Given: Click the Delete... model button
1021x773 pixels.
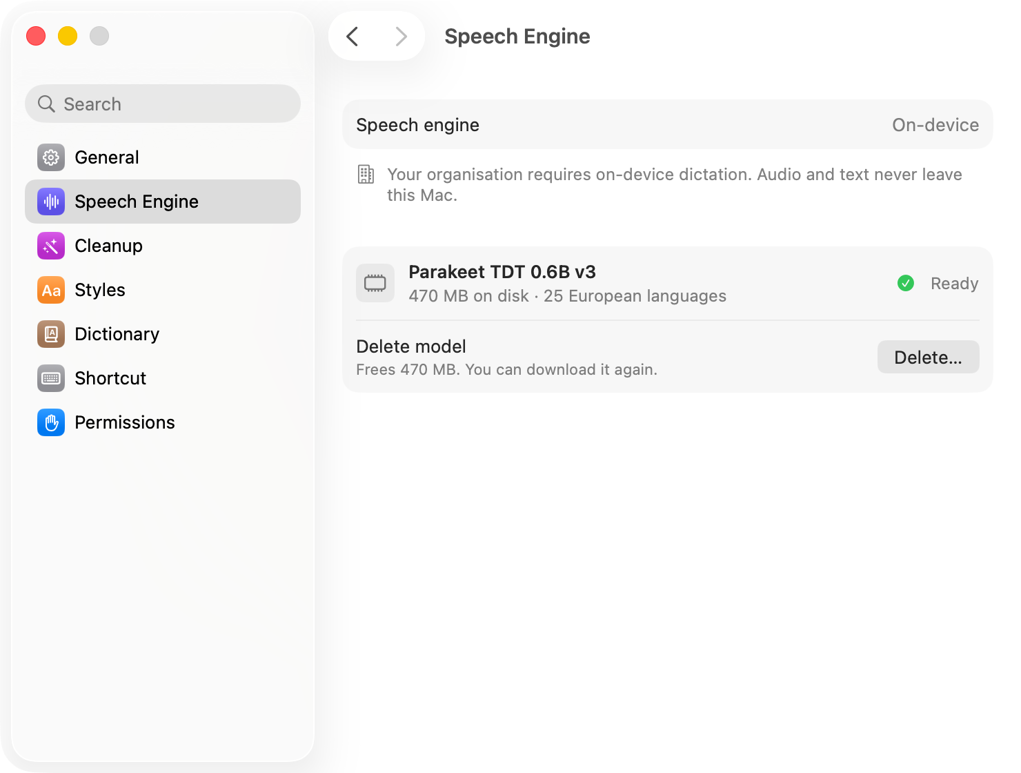Looking at the screenshot, I should [x=928, y=357].
